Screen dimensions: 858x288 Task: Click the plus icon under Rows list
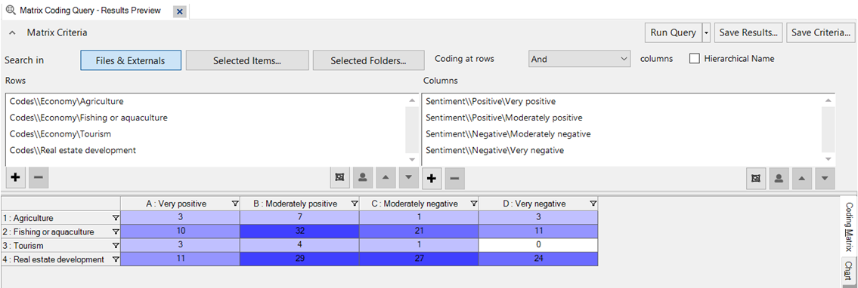15,178
